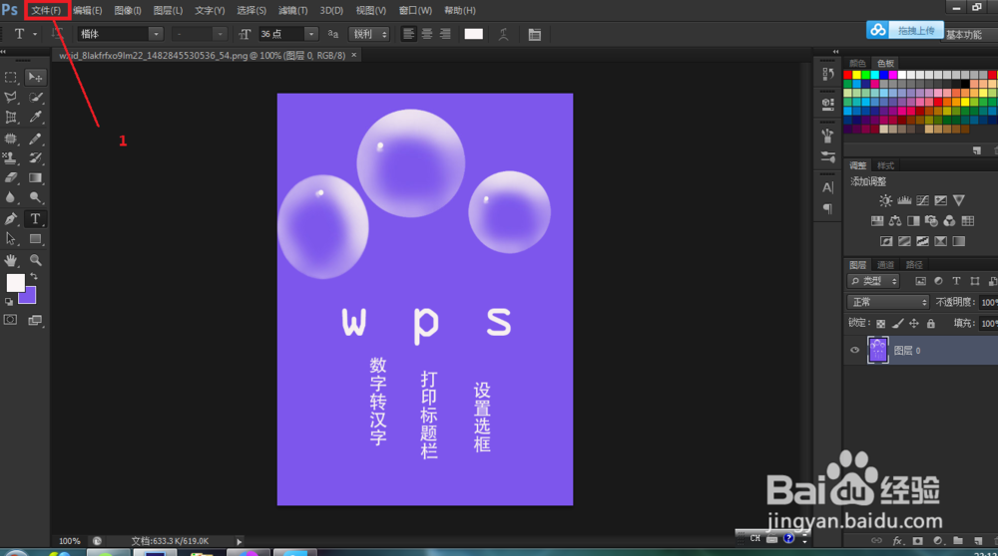Select the Eraser tool
This screenshot has width=998, height=556.
coord(11,178)
